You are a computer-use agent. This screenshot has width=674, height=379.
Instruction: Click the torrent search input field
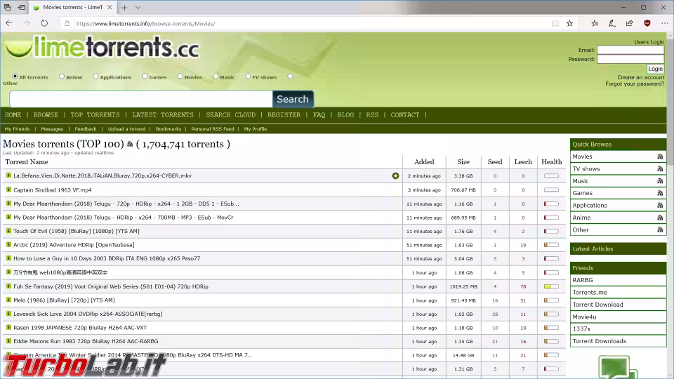141,99
